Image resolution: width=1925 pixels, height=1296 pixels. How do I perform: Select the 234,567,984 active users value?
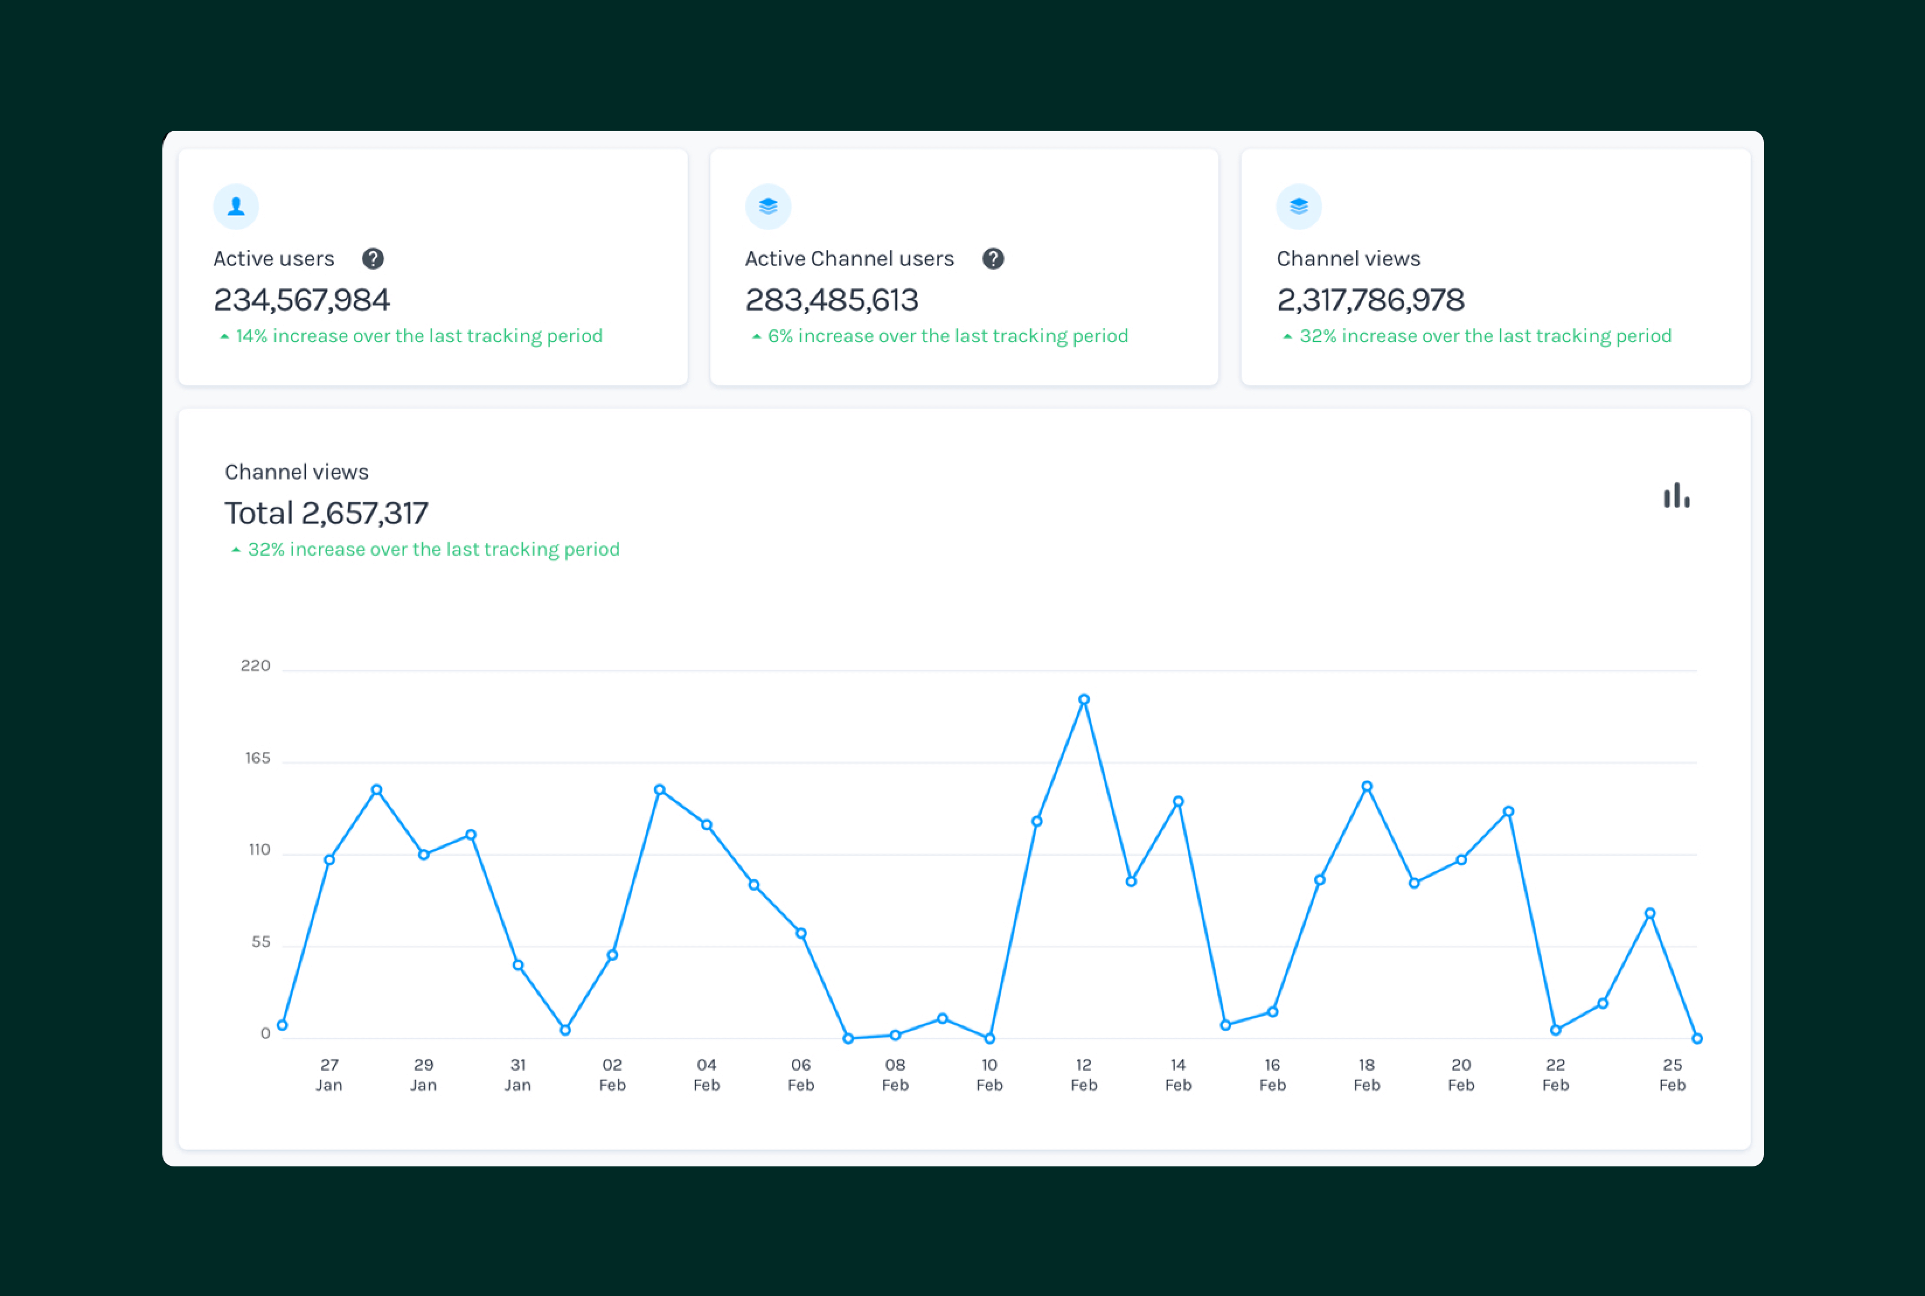(301, 299)
